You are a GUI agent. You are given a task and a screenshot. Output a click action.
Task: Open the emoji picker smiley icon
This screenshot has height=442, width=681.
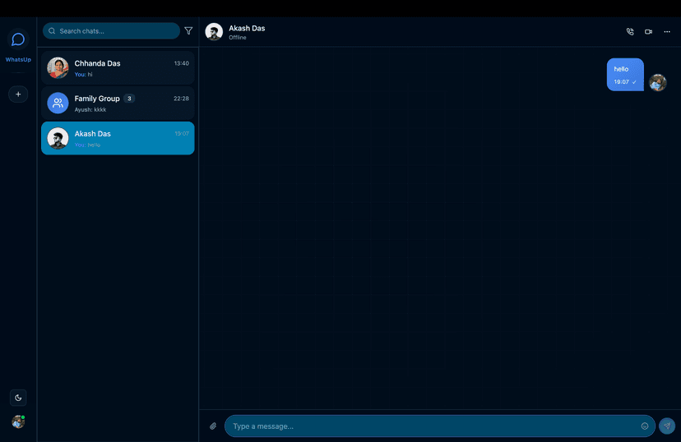pos(645,426)
